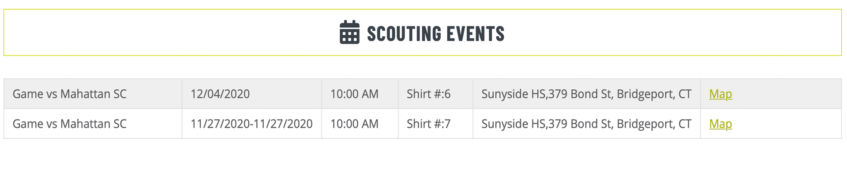Image resolution: width=847 pixels, height=176 pixels.
Task: Click the Sunyside HS address in second row
Action: [586, 124]
